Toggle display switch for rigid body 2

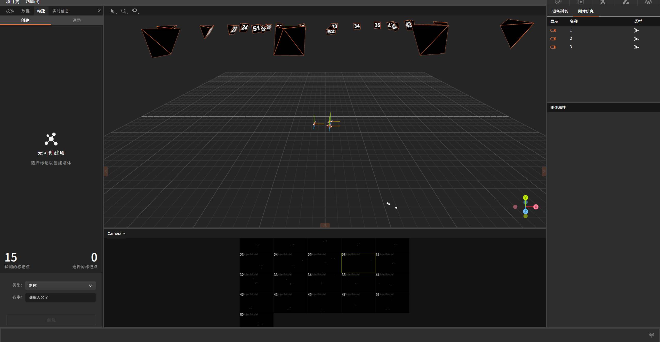[553, 39]
